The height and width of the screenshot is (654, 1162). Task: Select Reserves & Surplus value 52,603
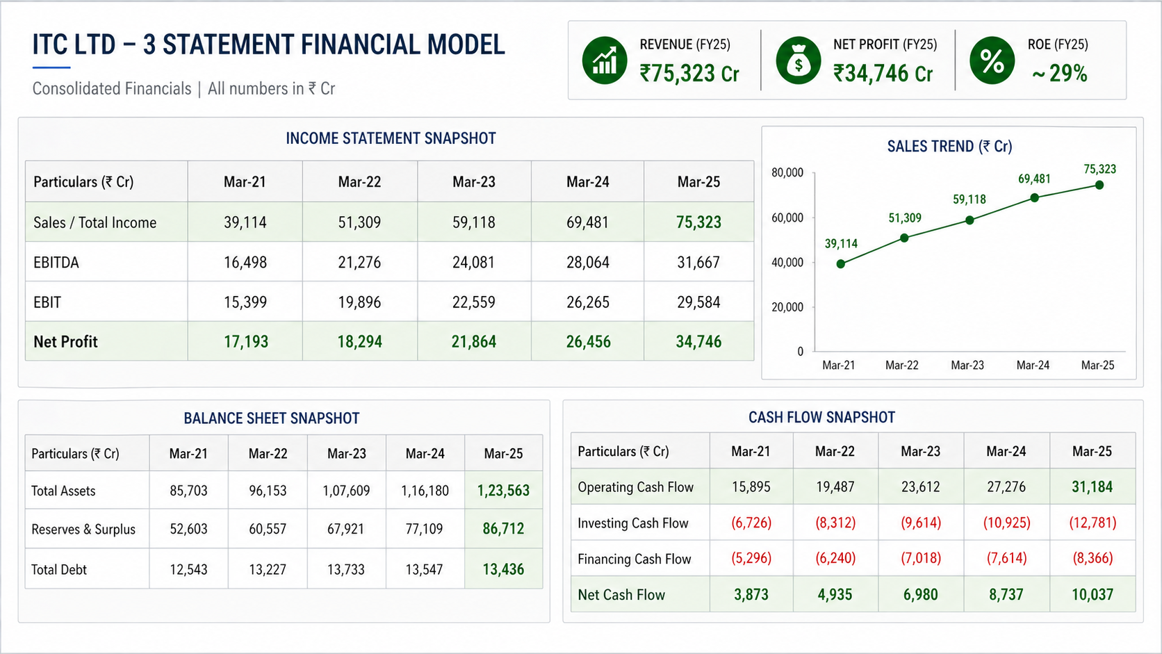189,529
